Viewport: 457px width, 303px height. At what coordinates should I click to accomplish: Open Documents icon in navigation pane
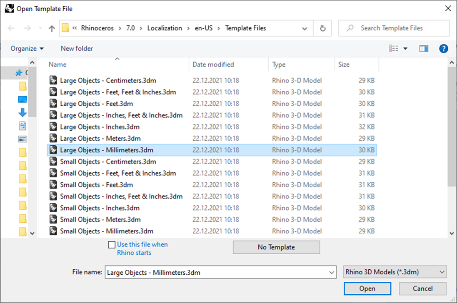22,126
